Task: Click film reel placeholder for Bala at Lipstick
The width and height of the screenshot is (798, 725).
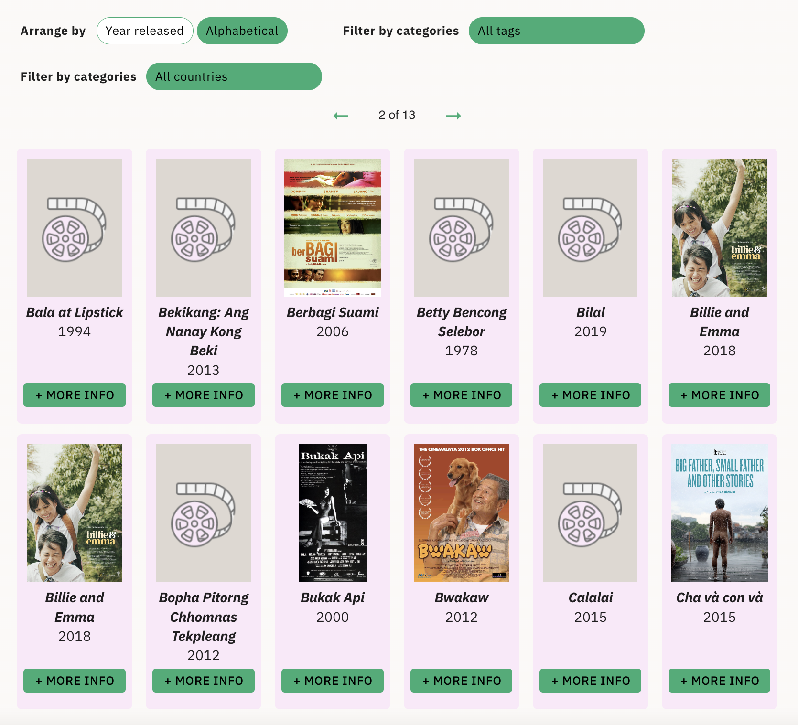Action: point(75,228)
